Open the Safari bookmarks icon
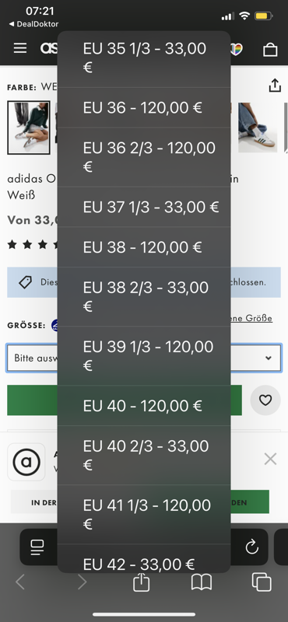The width and height of the screenshot is (288, 622). (202, 582)
